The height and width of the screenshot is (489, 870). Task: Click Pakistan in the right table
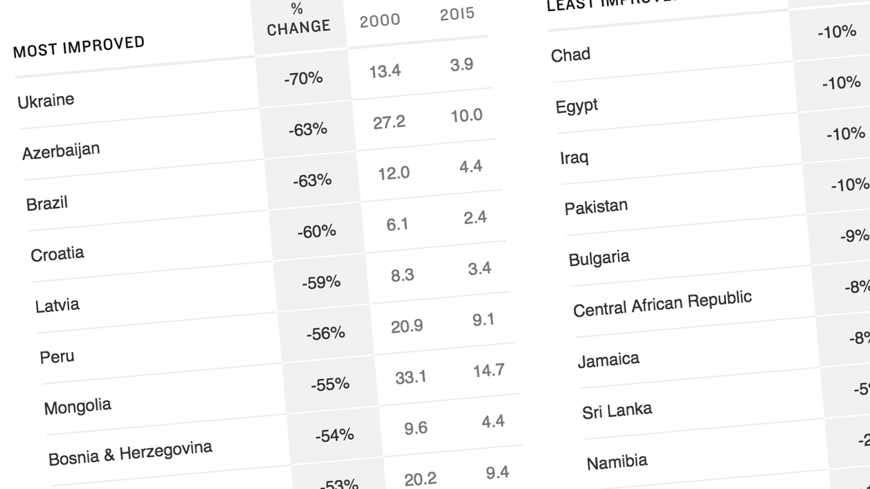[596, 207]
